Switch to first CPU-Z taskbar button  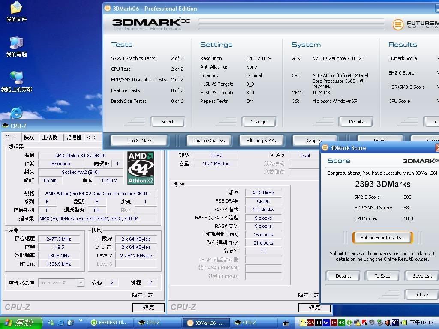pos(158,323)
